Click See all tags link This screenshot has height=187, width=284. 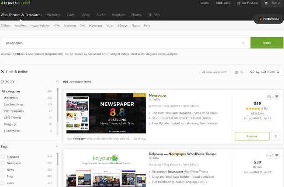coord(139,139)
